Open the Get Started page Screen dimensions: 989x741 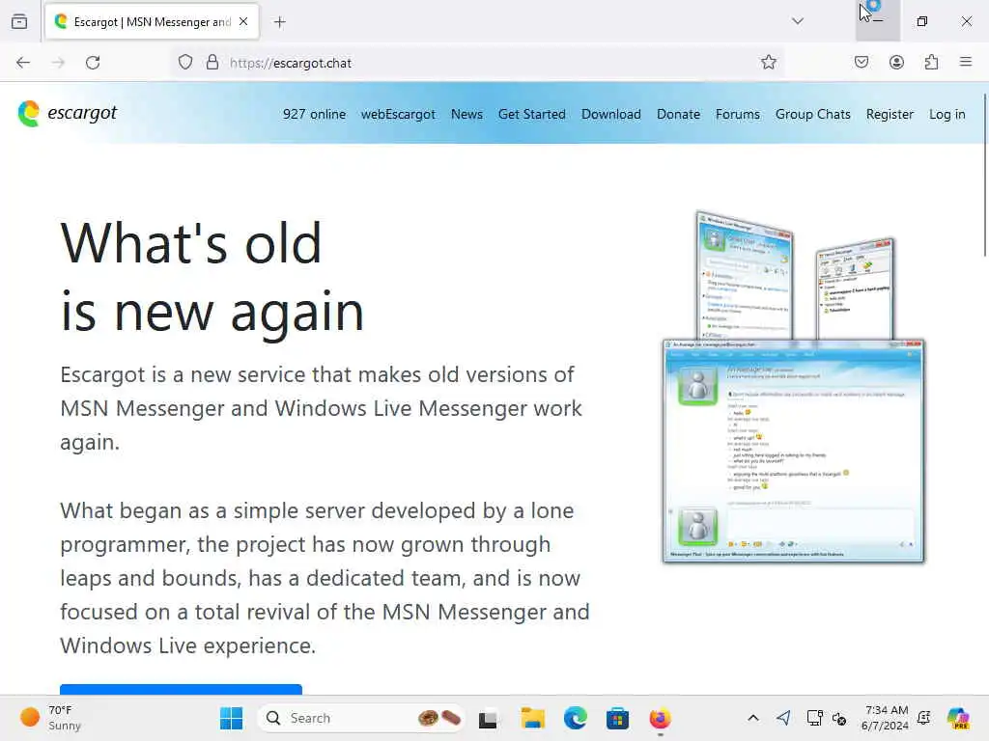532,114
